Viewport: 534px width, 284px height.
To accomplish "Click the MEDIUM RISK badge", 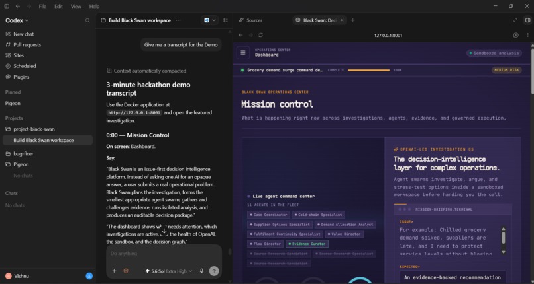I will 506,70.
